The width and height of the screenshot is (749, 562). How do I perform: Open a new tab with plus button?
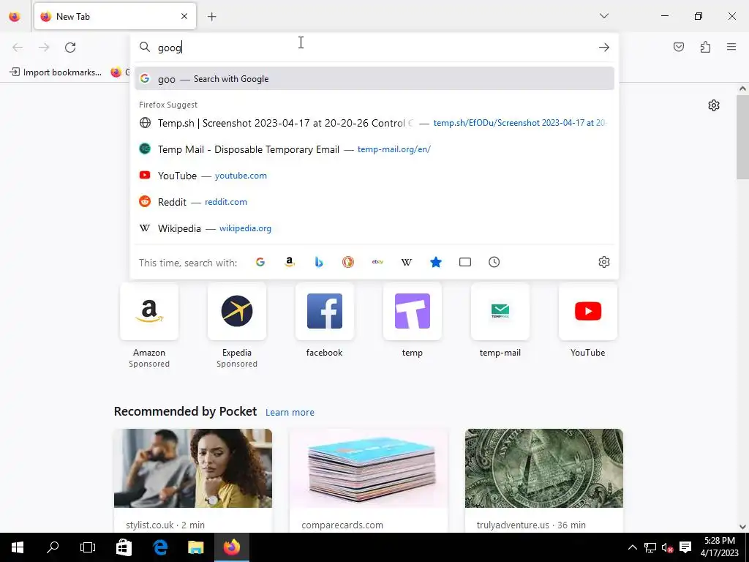point(211,17)
